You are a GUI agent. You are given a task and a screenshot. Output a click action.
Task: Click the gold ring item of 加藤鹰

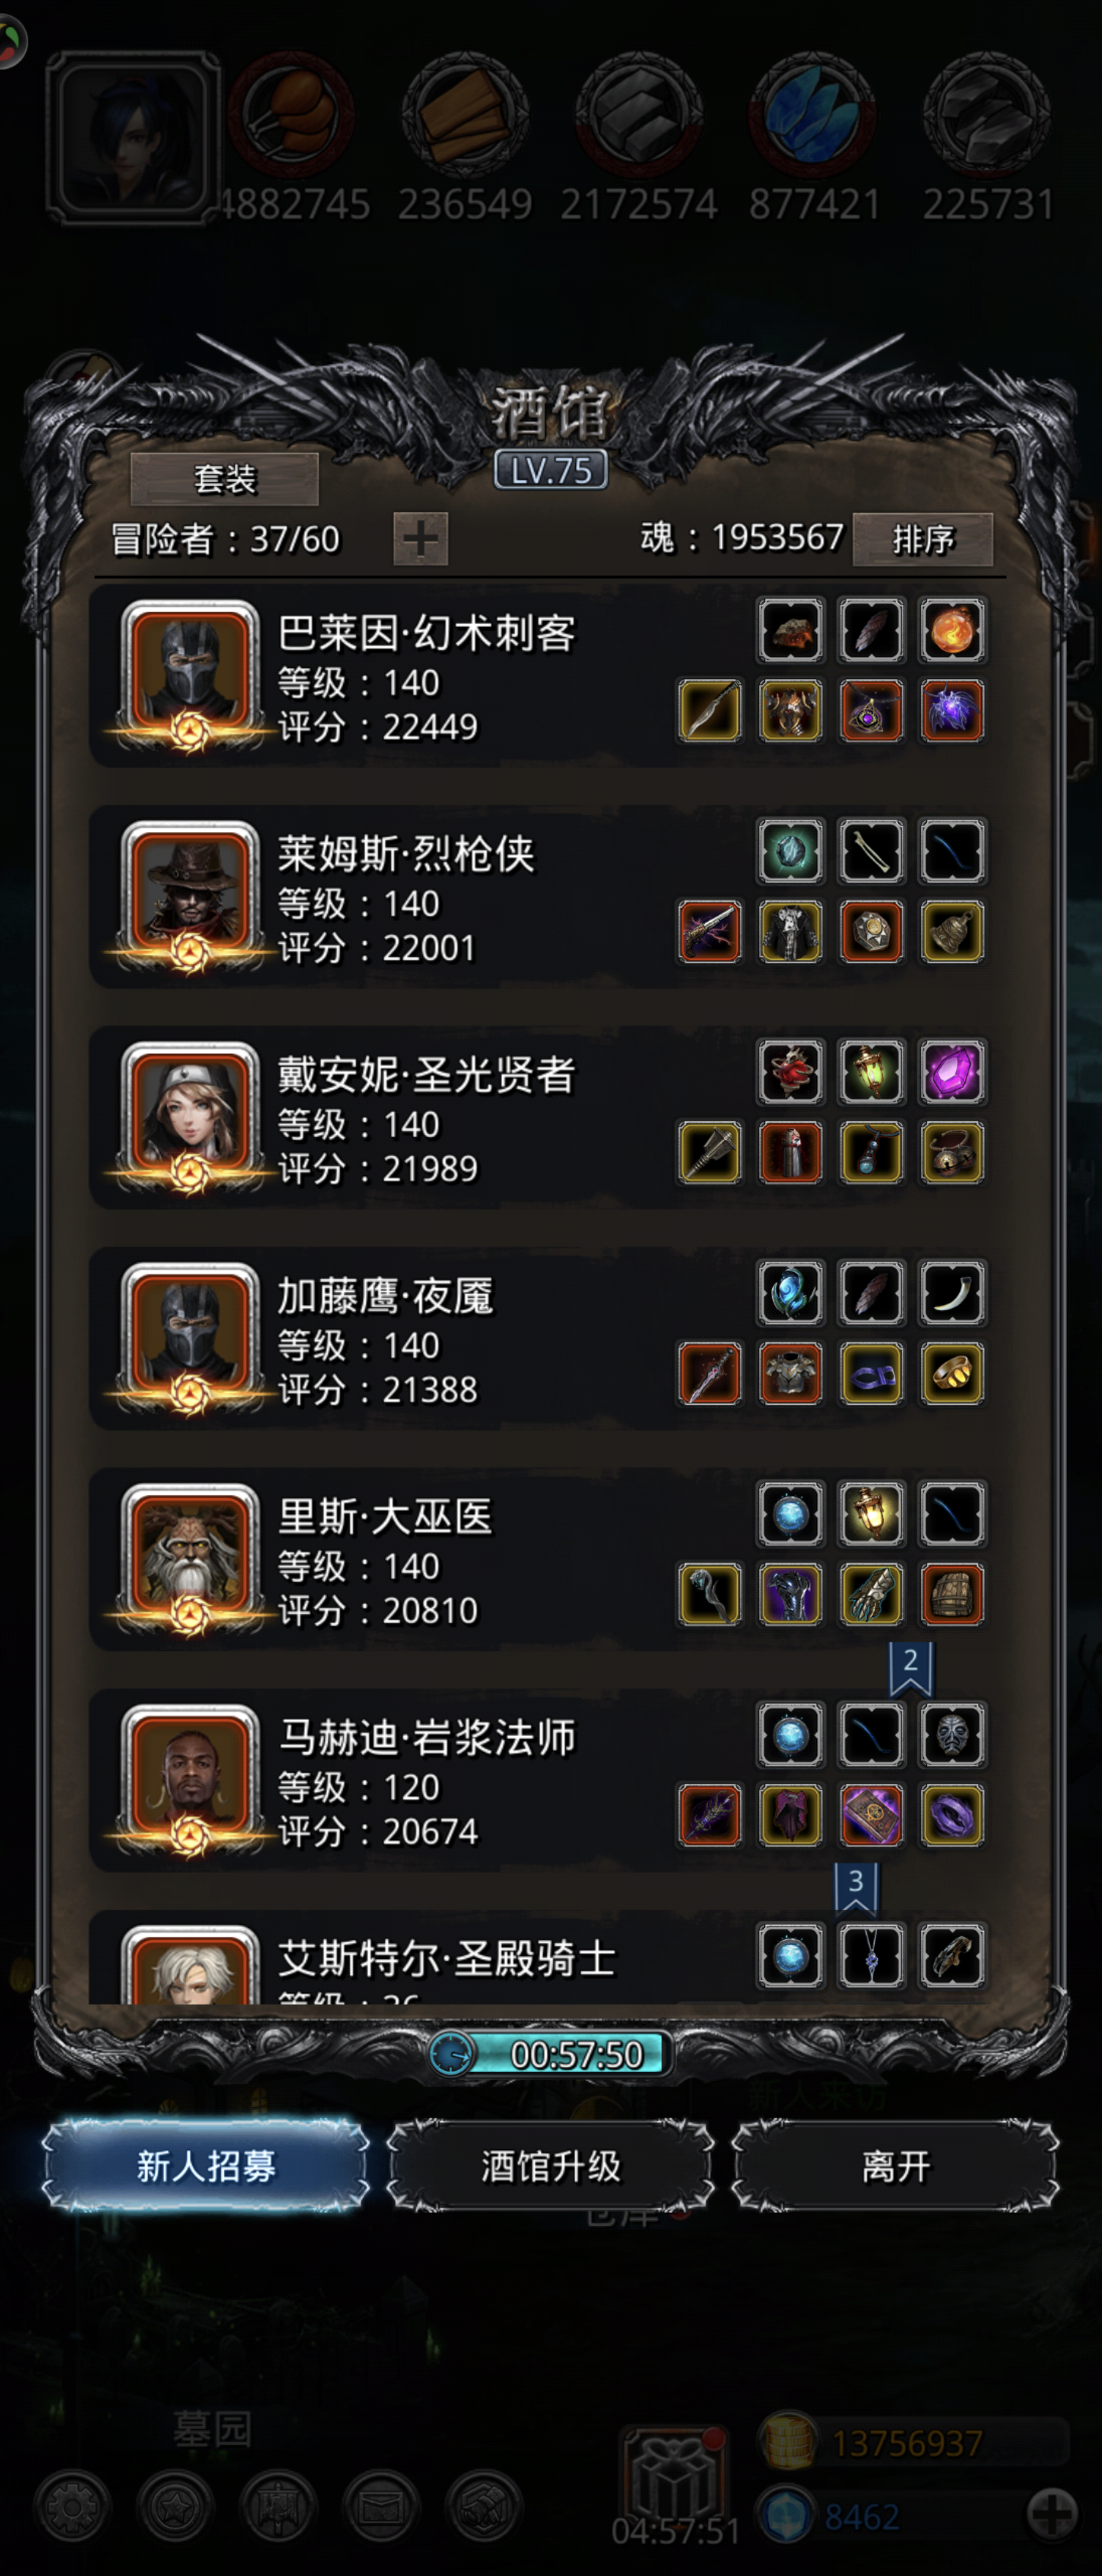(x=951, y=1374)
